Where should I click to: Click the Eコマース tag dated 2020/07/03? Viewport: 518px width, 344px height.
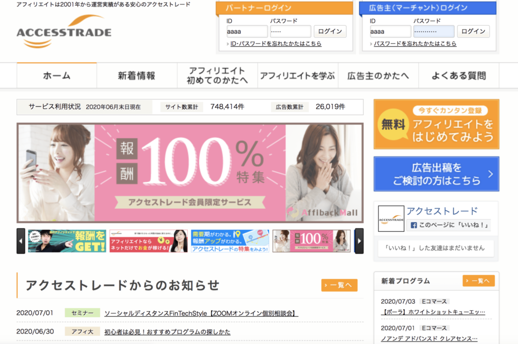click(x=435, y=302)
